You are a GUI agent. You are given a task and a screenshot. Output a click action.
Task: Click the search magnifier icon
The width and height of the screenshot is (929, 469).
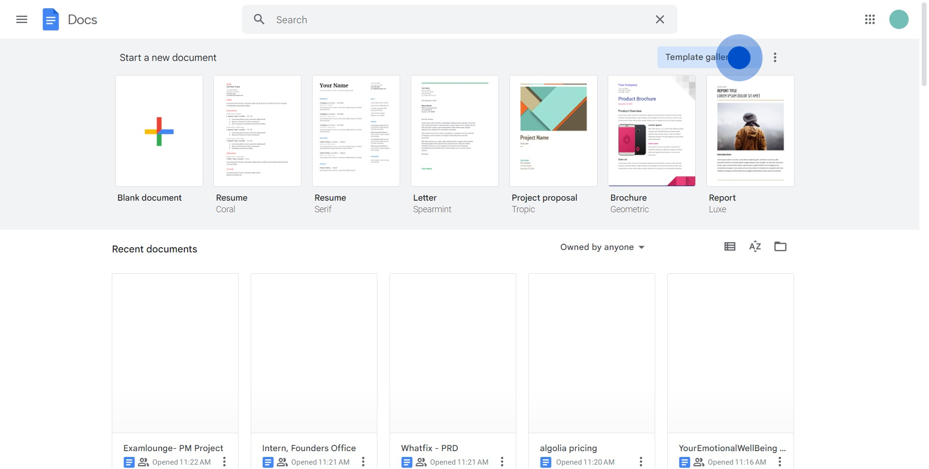pos(259,19)
